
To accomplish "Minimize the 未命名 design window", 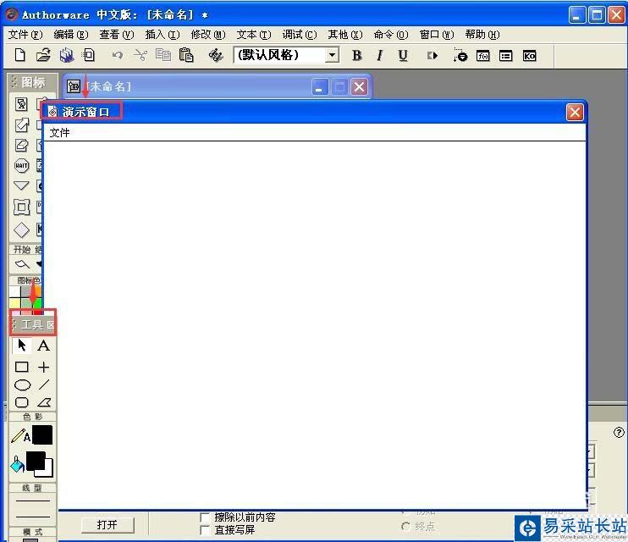I will click(320, 86).
